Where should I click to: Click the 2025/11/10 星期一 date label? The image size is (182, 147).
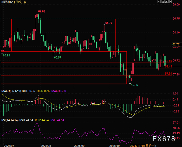pyautogui.click(x=142, y=146)
